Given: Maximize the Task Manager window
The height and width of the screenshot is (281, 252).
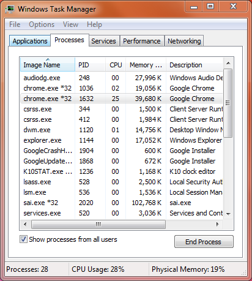Looking at the screenshot, I should tap(210, 7).
